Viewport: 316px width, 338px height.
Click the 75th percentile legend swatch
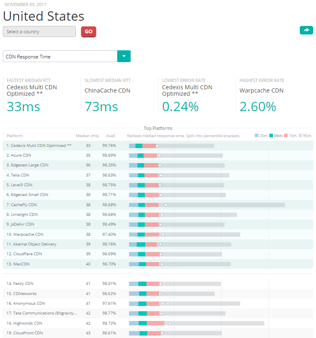coord(286,136)
